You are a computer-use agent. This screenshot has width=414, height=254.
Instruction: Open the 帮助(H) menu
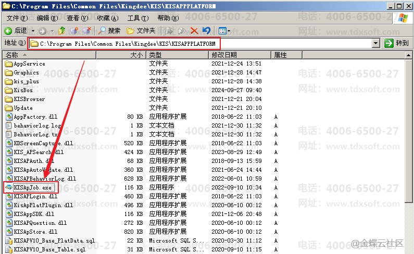[168, 18]
